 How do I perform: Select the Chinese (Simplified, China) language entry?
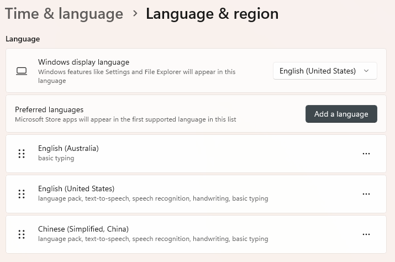click(x=83, y=229)
